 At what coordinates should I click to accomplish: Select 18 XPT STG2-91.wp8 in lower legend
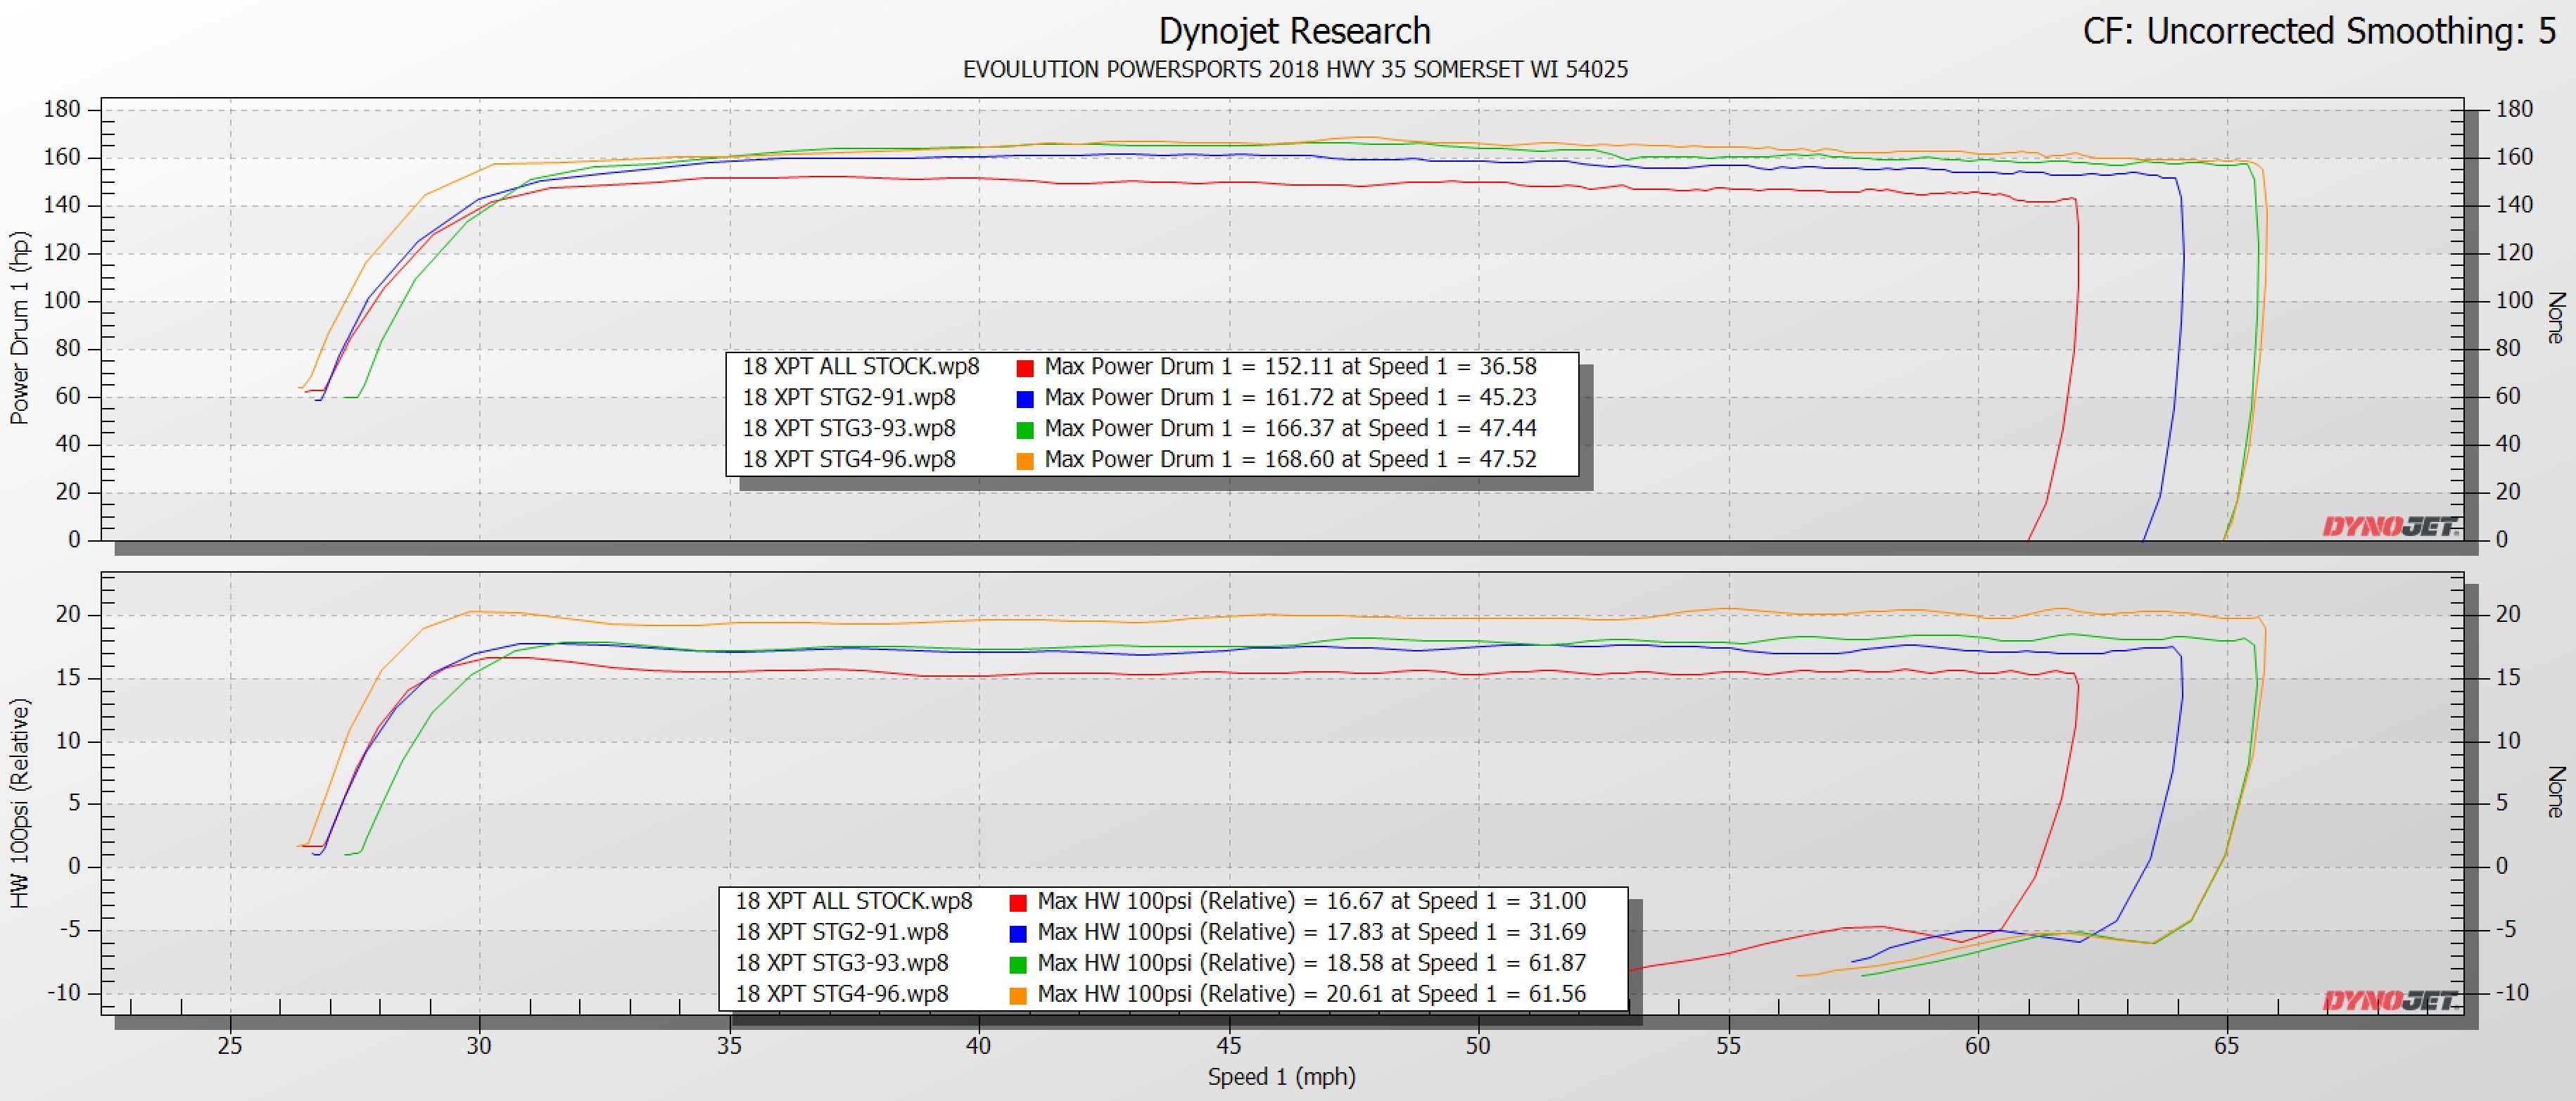[x=841, y=932]
